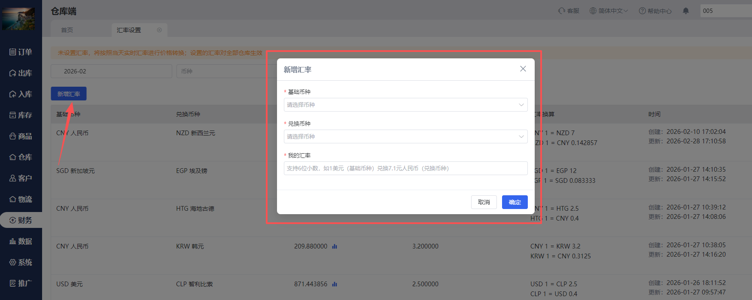Image resolution: width=752 pixels, height=300 pixels.
Task: Click the 新增汇率 button
Action: (x=69, y=94)
